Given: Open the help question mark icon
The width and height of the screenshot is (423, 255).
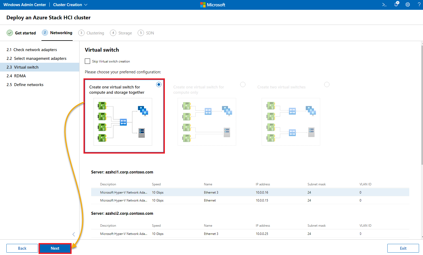Looking at the screenshot, I should [419, 5].
